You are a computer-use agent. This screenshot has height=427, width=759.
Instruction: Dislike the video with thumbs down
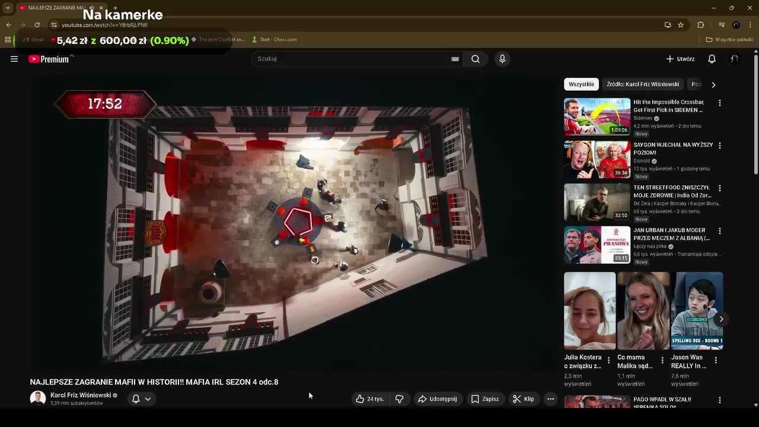point(399,399)
